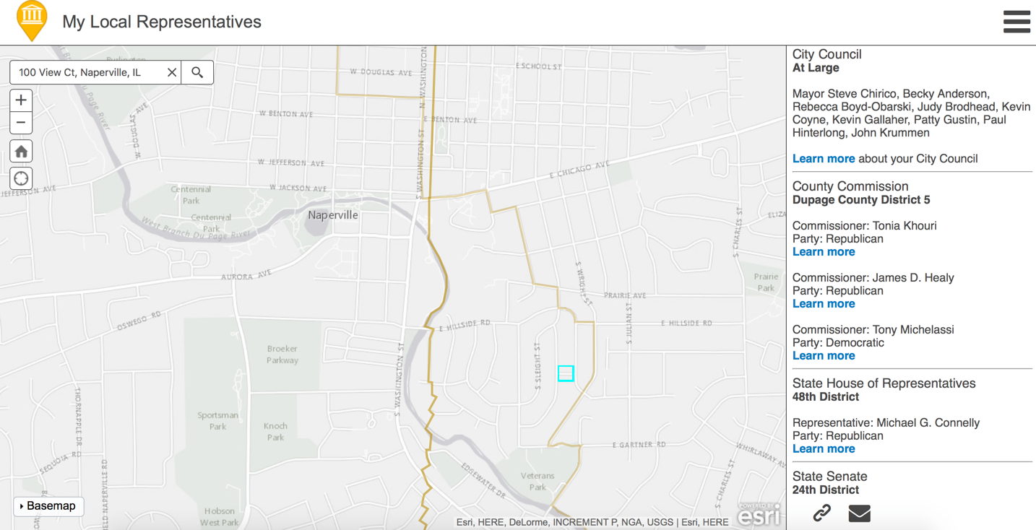The width and height of the screenshot is (1036, 530).
Task: Copy share link icon
Action: (821, 513)
